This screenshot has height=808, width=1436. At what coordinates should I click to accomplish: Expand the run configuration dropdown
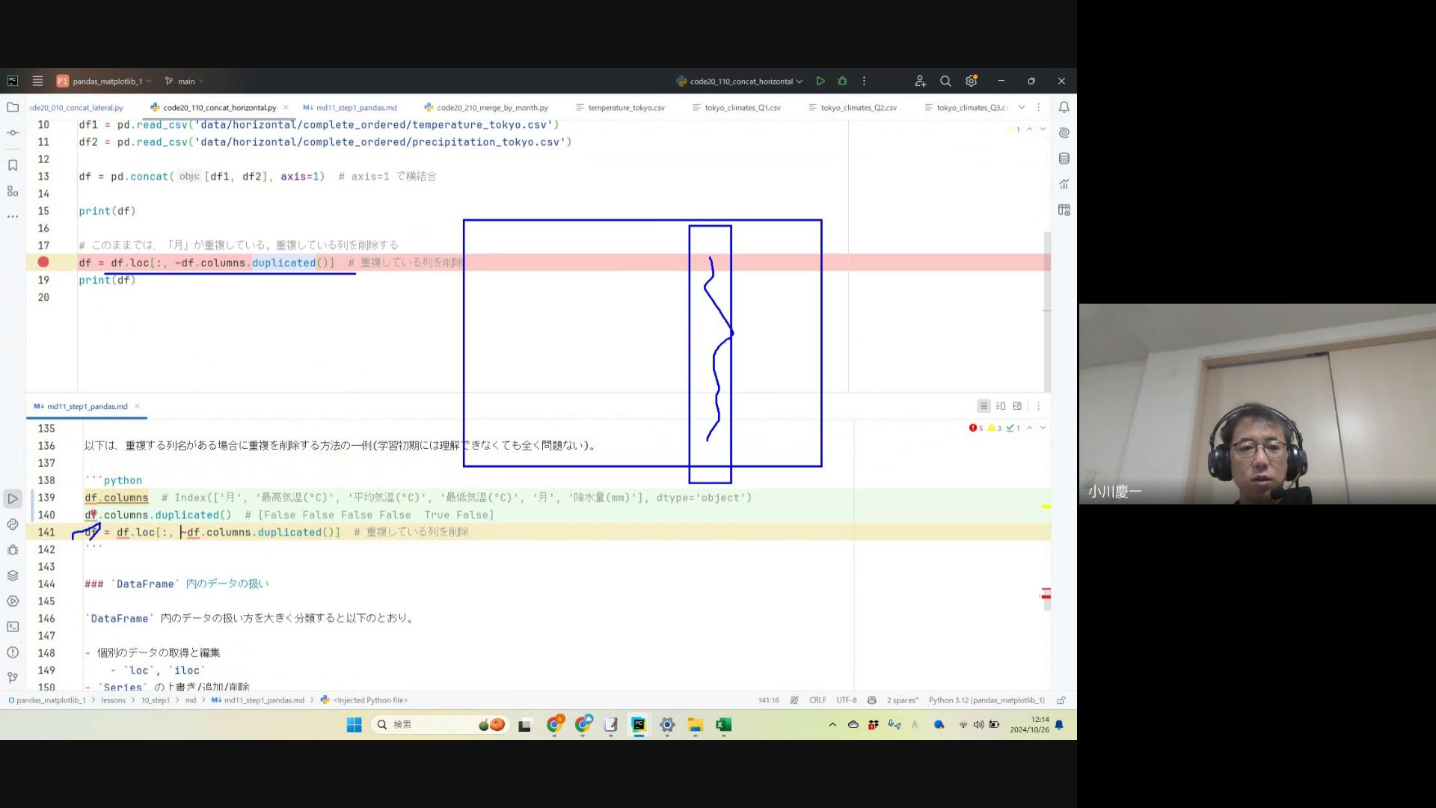(x=800, y=82)
